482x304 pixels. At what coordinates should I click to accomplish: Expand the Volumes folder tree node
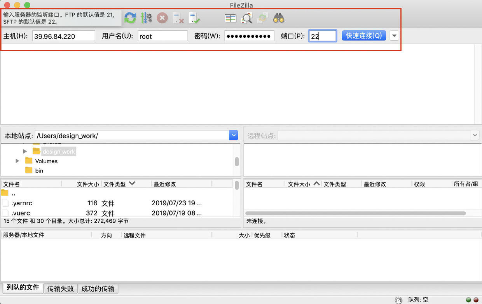pyautogui.click(x=17, y=161)
